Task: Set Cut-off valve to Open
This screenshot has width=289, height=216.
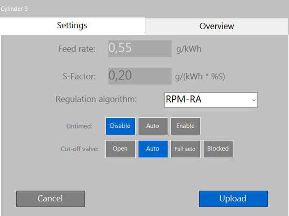Action: 120,149
